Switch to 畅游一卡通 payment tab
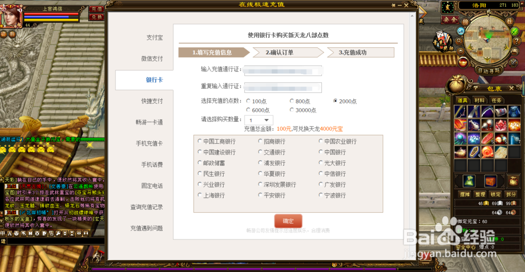Screen dimensions: 525x272 point(149,122)
